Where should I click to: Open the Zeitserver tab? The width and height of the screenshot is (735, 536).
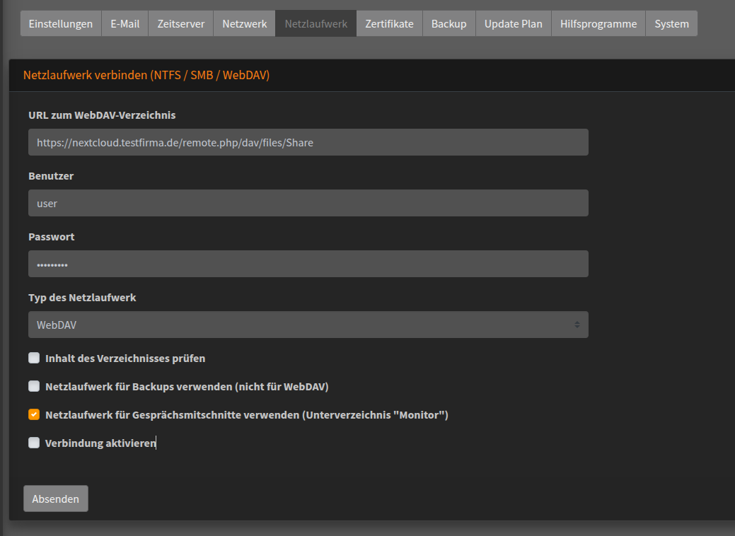pyautogui.click(x=181, y=23)
